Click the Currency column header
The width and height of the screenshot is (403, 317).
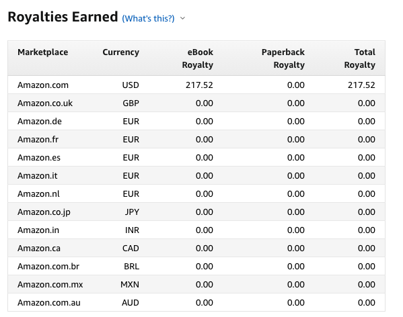click(121, 52)
